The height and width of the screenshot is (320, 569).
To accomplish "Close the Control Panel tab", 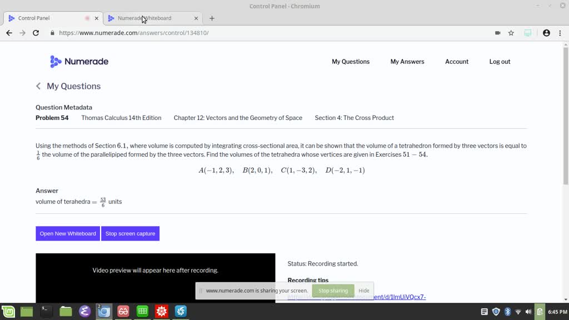I will pos(97,18).
